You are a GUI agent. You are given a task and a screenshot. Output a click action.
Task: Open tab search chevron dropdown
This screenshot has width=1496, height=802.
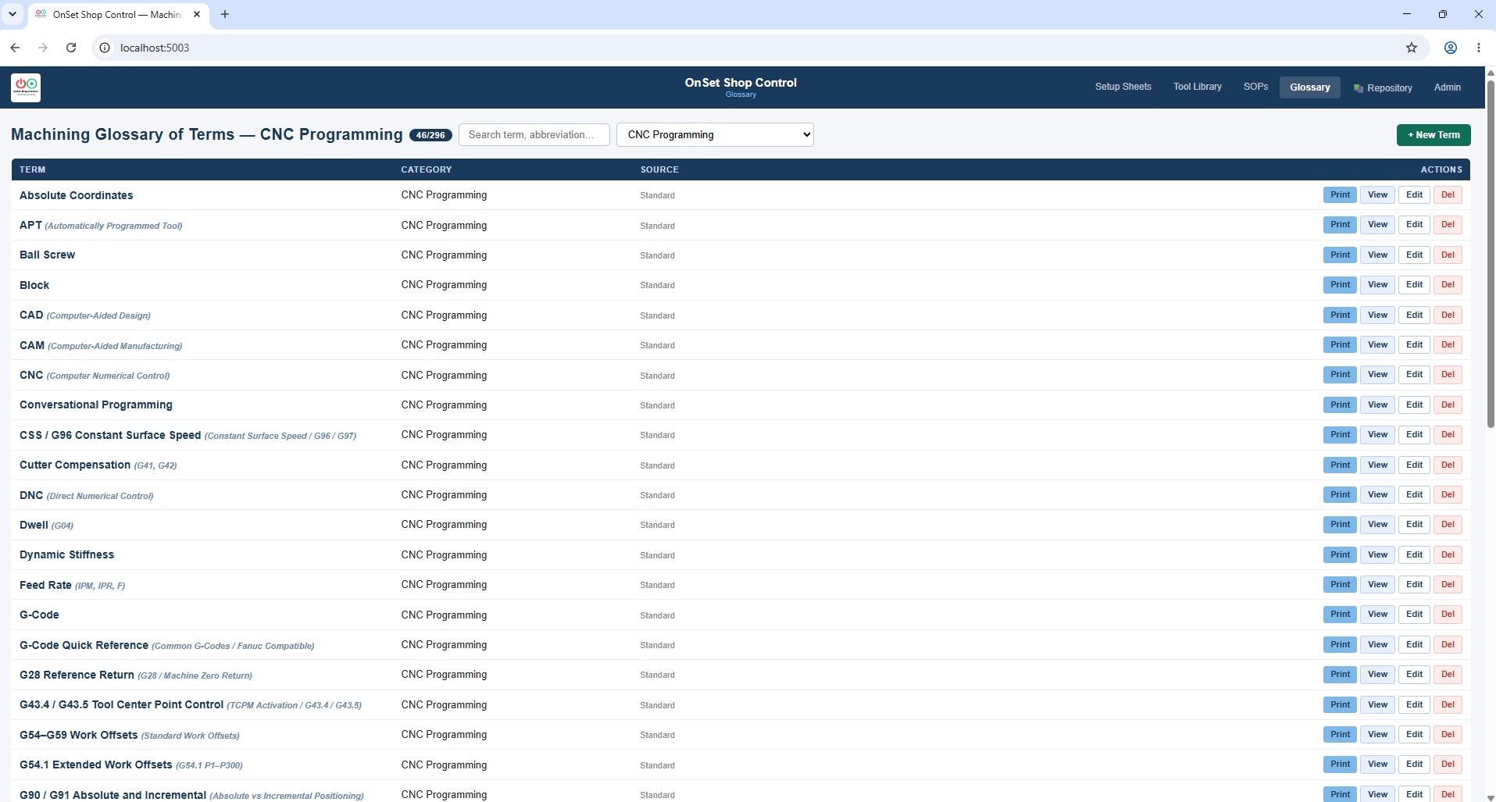pos(12,14)
